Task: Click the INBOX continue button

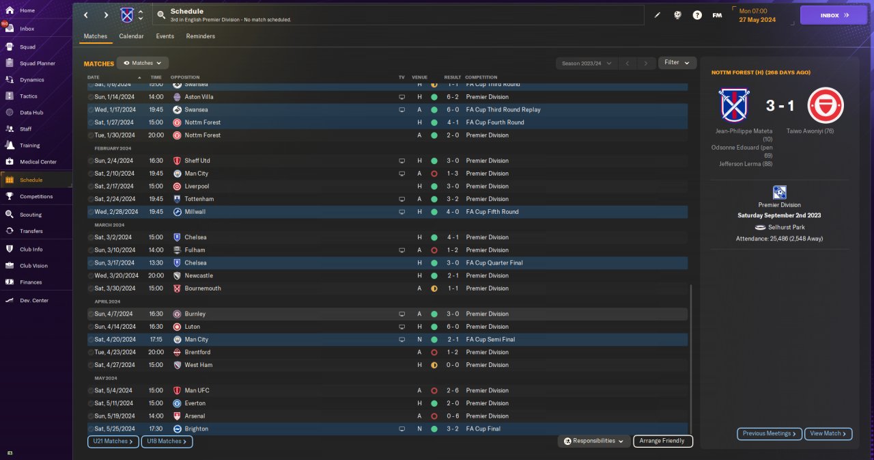Action: 834,15
